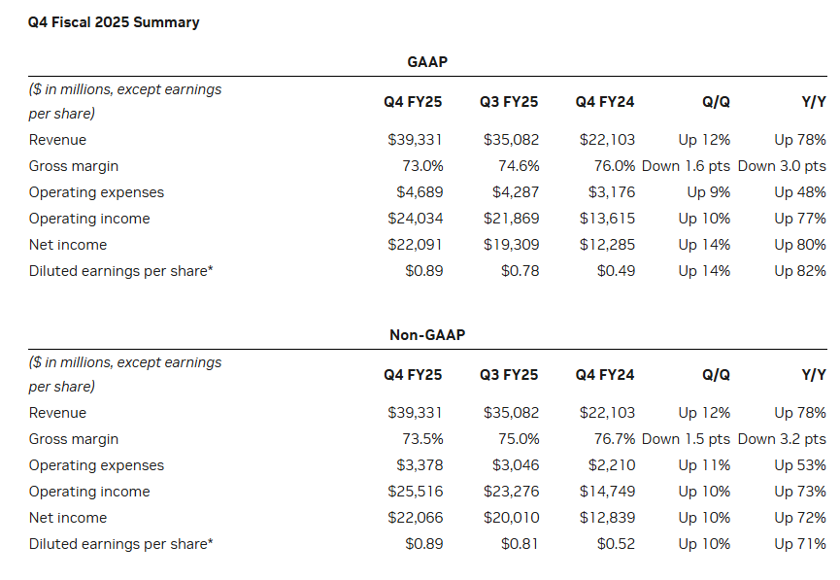
Task: Click the Q4 Fiscal 2025 Summary heading
Action: click(x=114, y=21)
